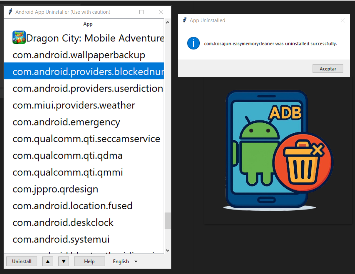The image size is (355, 274).
Task: Select com.android.emergency entry
Action: (x=84, y=122)
